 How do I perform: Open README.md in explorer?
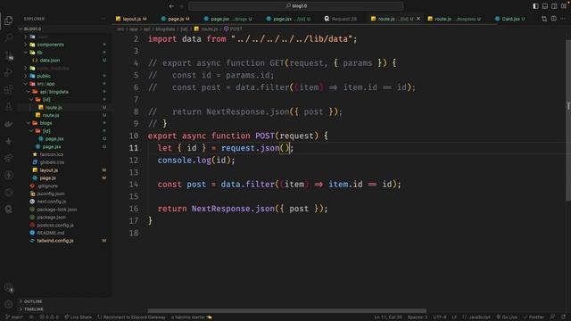tap(65, 233)
